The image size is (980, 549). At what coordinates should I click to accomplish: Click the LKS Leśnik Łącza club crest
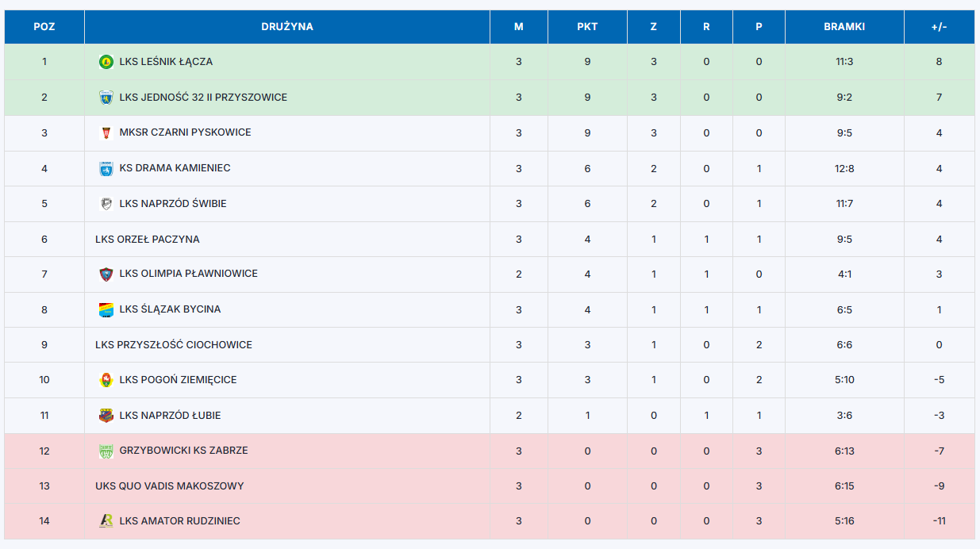pyautogui.click(x=106, y=62)
